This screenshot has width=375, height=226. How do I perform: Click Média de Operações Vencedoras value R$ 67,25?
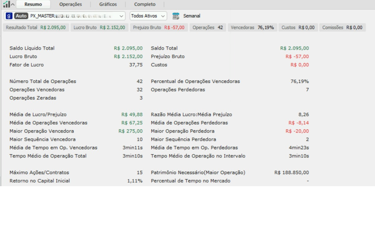point(132,123)
